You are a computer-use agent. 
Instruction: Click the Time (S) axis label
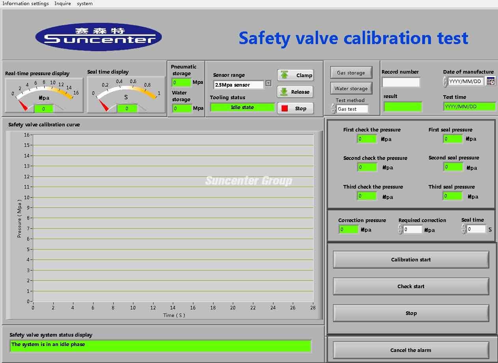coord(174,315)
